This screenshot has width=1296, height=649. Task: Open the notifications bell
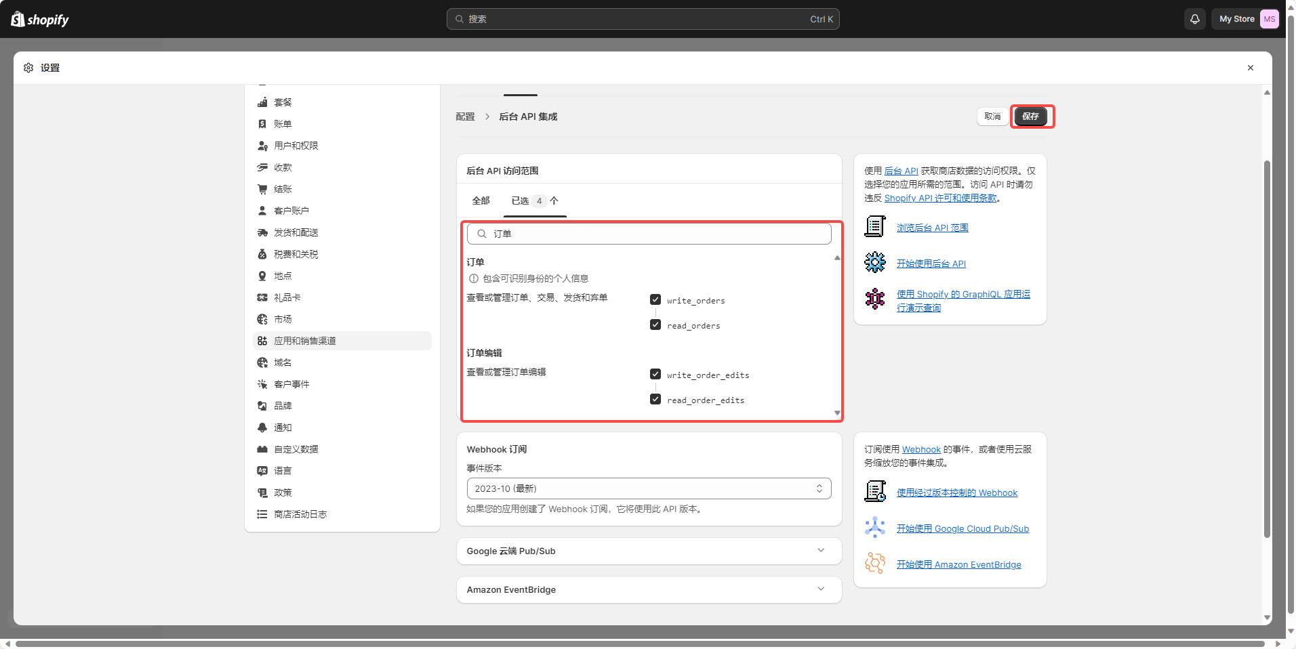coord(1195,19)
